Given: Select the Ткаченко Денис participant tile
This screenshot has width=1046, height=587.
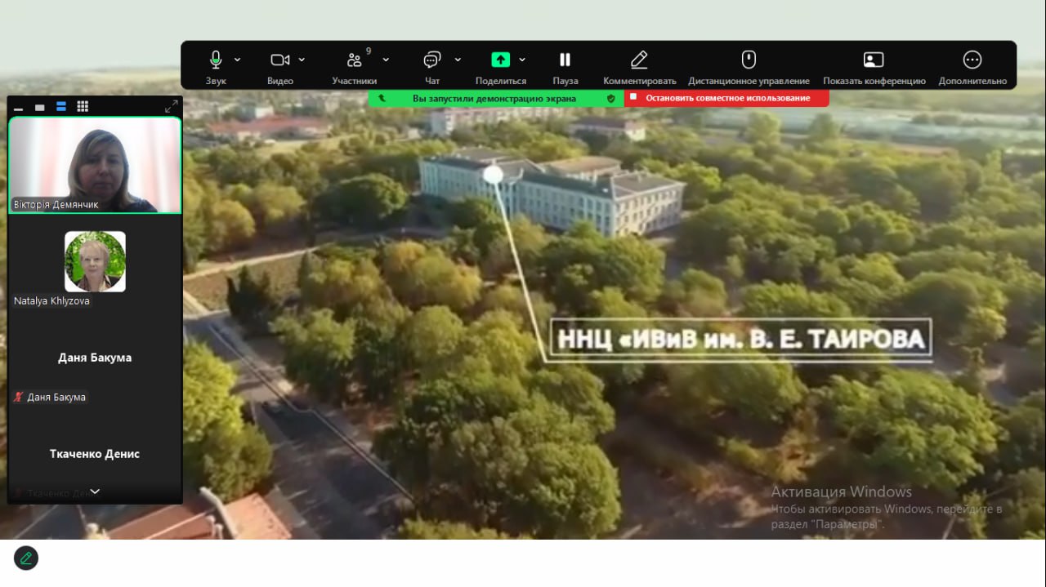Looking at the screenshot, I should tap(95, 454).
